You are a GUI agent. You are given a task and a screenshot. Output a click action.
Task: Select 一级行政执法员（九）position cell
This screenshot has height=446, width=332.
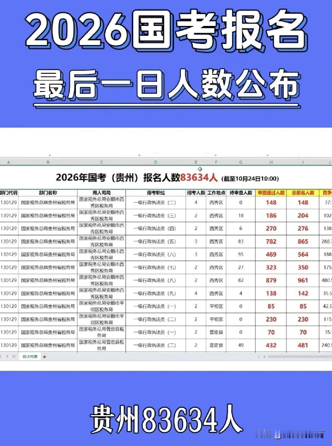(156, 293)
